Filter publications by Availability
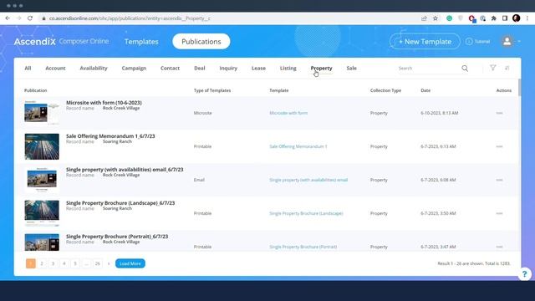535x301 pixels. 94,69
